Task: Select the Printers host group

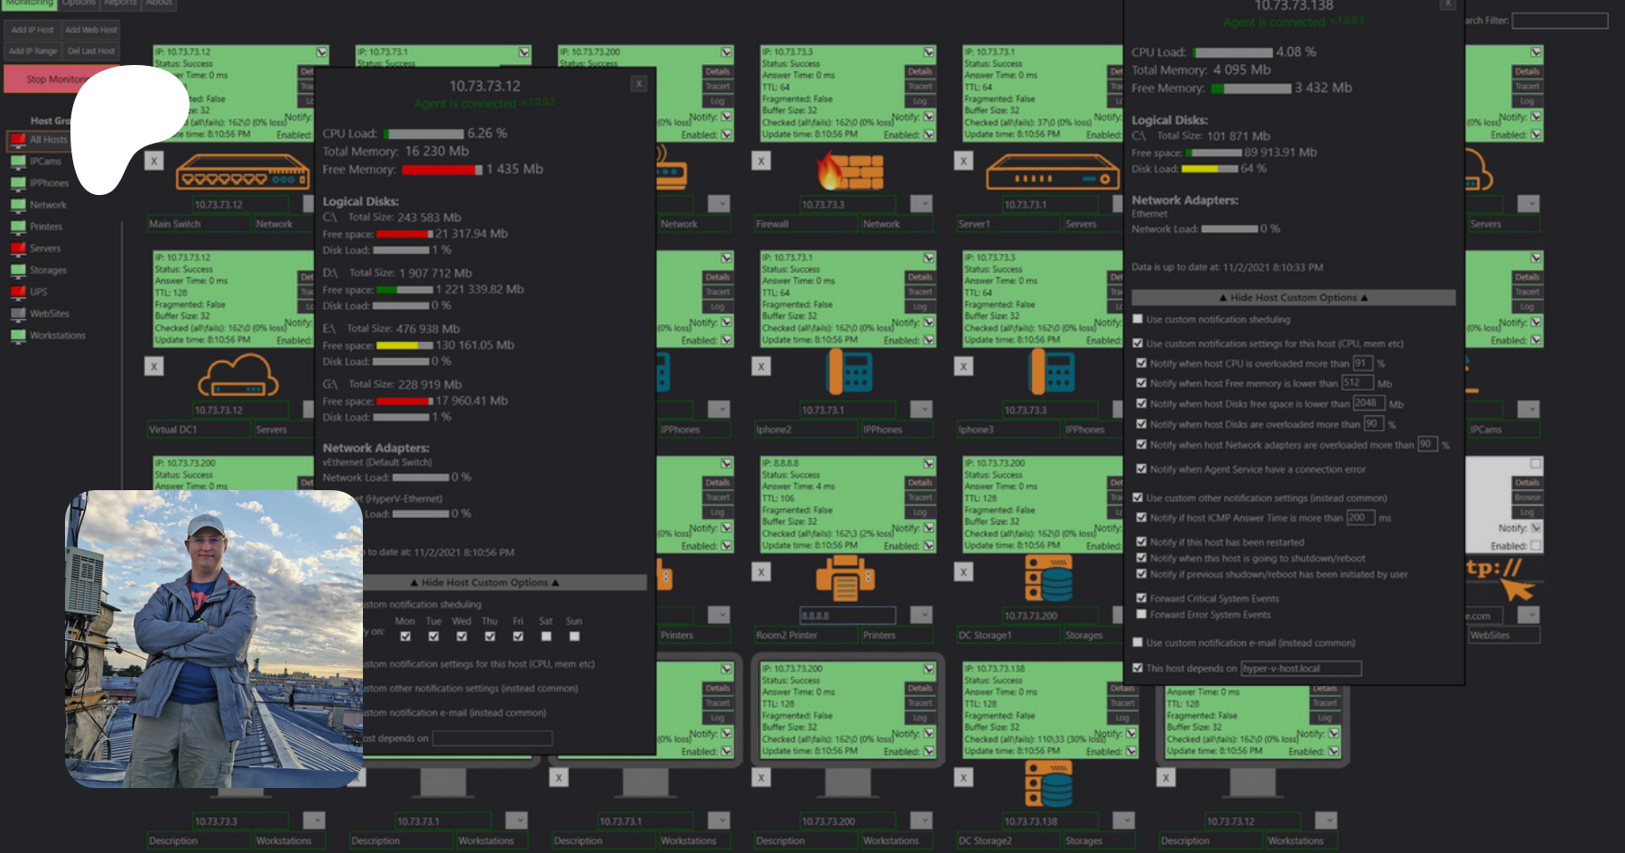Action: click(x=45, y=227)
